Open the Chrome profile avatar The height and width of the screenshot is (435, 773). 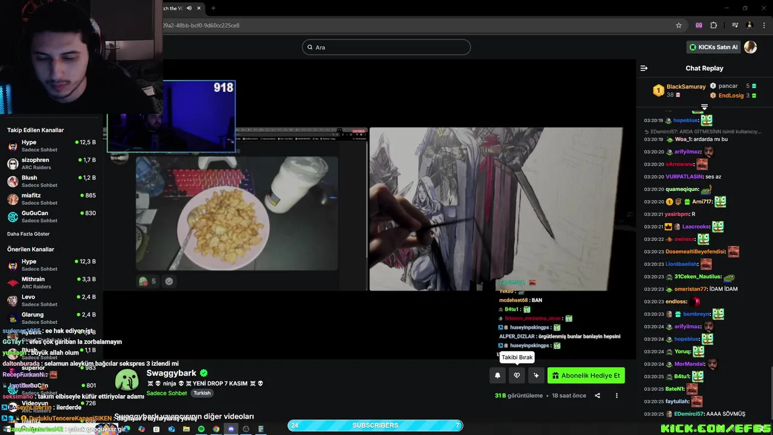(x=749, y=25)
